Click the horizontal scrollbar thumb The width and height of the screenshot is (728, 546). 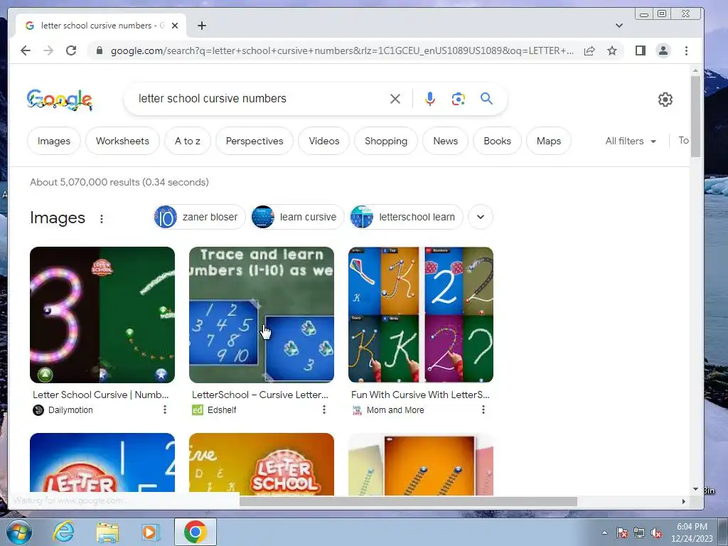[x=408, y=501]
